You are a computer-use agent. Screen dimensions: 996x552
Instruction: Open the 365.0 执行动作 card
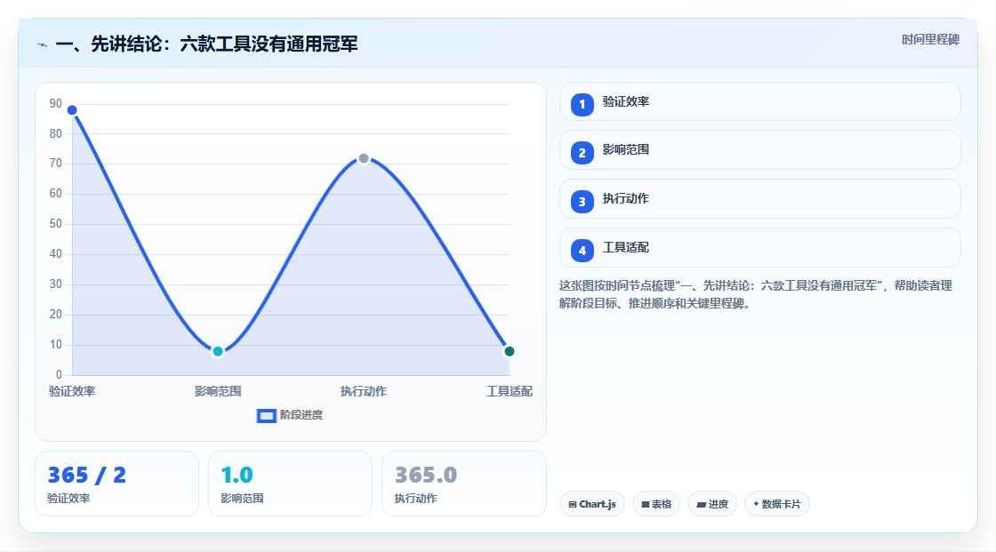pos(463,484)
